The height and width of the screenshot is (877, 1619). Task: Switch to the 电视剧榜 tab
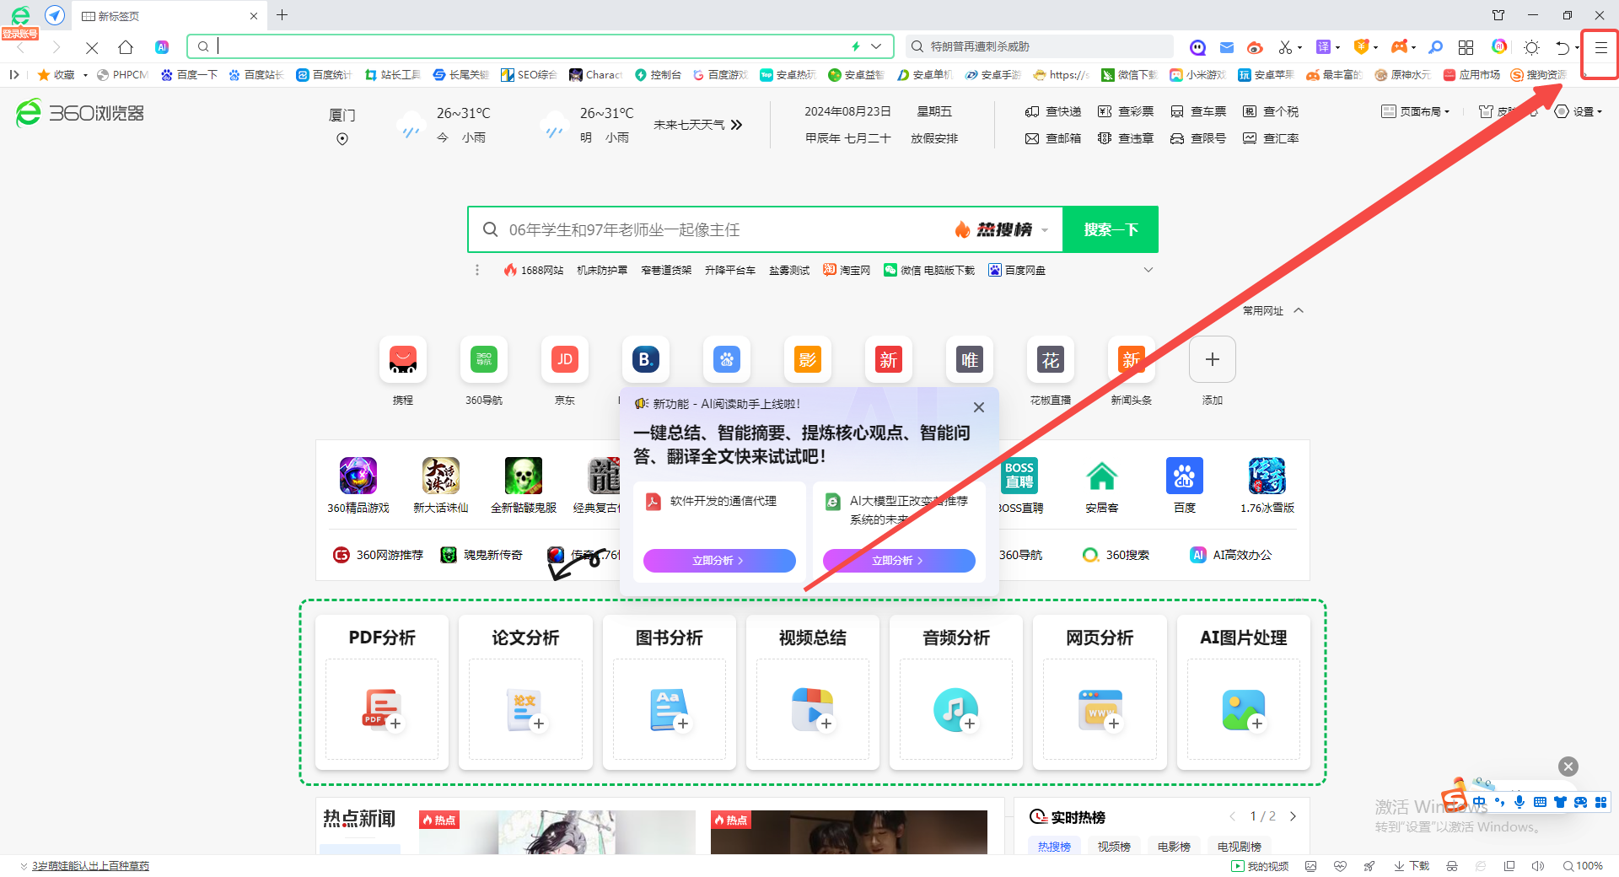[x=1240, y=847]
